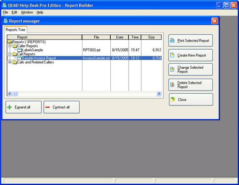
Task: Click the horizontal scrollbar right arrow
Action: [159, 93]
